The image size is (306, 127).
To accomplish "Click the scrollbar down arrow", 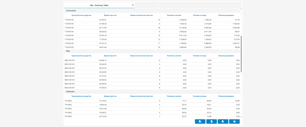I will pyautogui.click(x=241, y=117).
